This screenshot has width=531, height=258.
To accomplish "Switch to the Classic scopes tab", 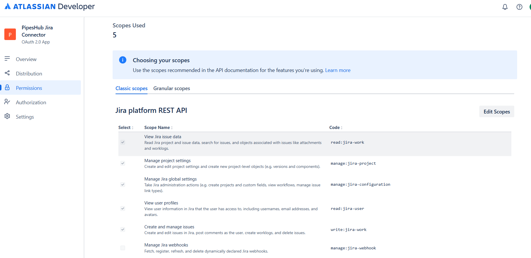I will [131, 88].
